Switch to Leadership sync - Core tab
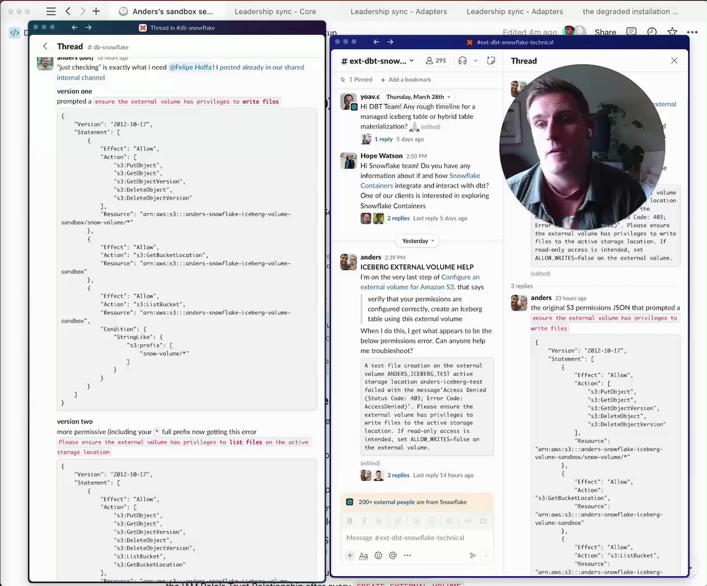 (275, 11)
